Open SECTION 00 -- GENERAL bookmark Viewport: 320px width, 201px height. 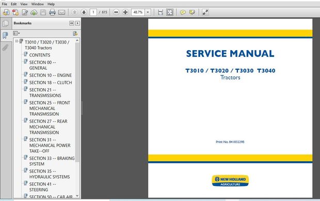click(x=43, y=65)
